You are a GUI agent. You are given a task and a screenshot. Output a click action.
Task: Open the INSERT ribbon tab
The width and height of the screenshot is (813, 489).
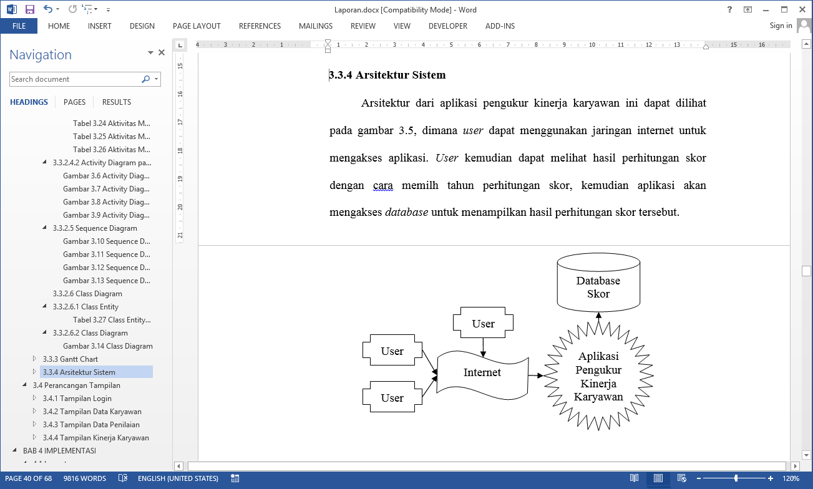click(100, 26)
